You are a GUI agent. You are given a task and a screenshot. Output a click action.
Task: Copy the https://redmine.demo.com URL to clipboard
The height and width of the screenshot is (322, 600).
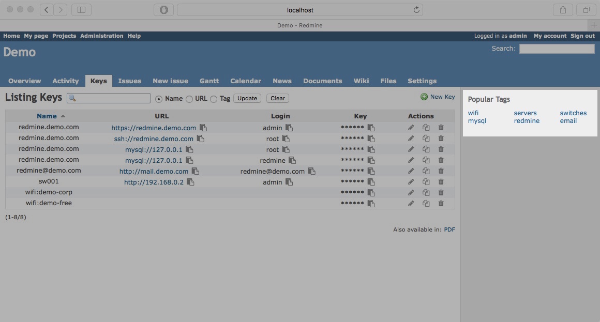[x=203, y=128]
